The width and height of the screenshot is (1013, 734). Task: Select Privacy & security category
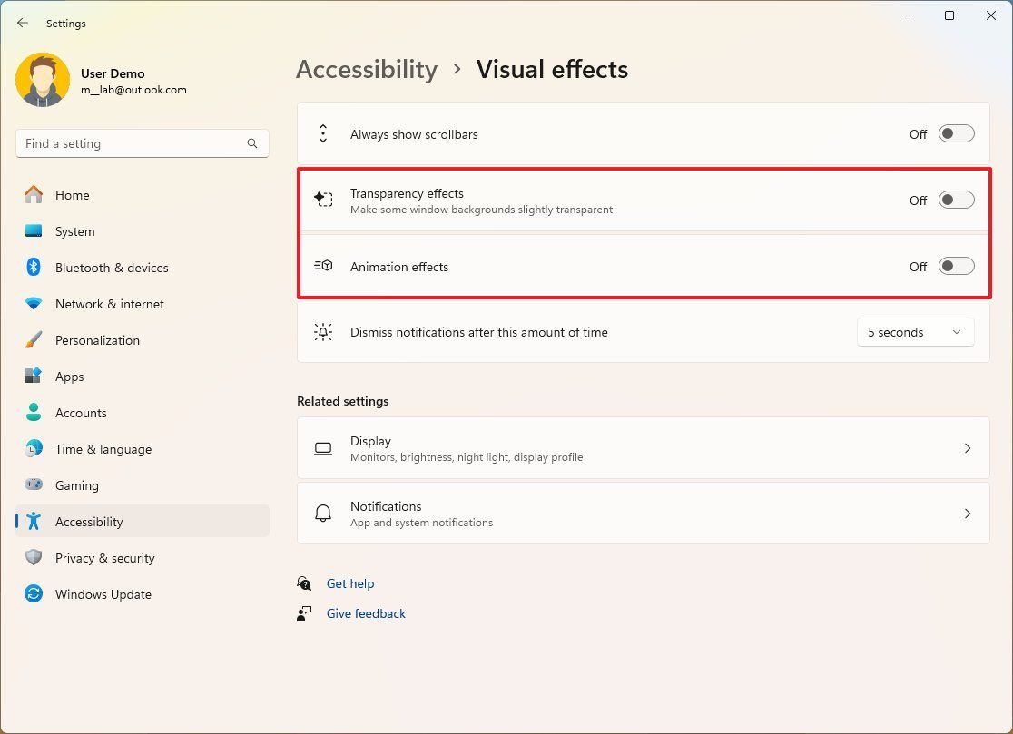tap(143, 558)
